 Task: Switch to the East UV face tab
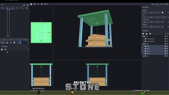pyautogui.click(x=17, y=8)
